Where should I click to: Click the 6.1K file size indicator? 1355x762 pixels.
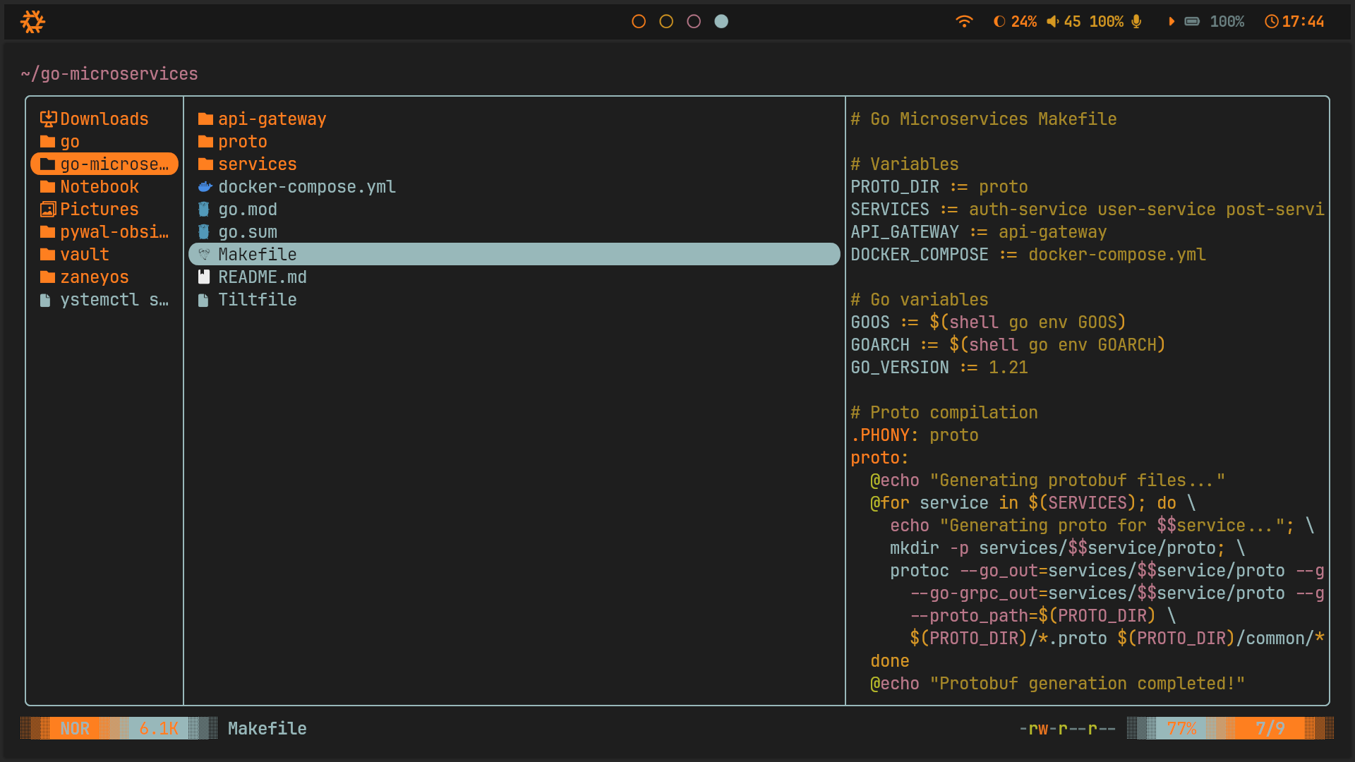pos(159,728)
